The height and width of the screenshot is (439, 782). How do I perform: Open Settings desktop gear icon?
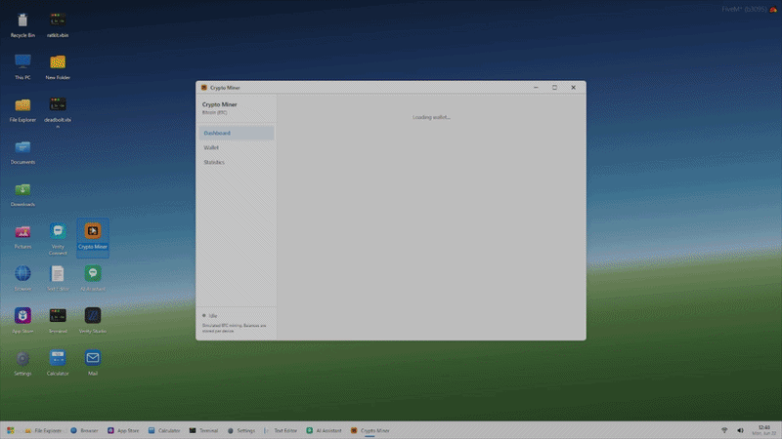22,364
